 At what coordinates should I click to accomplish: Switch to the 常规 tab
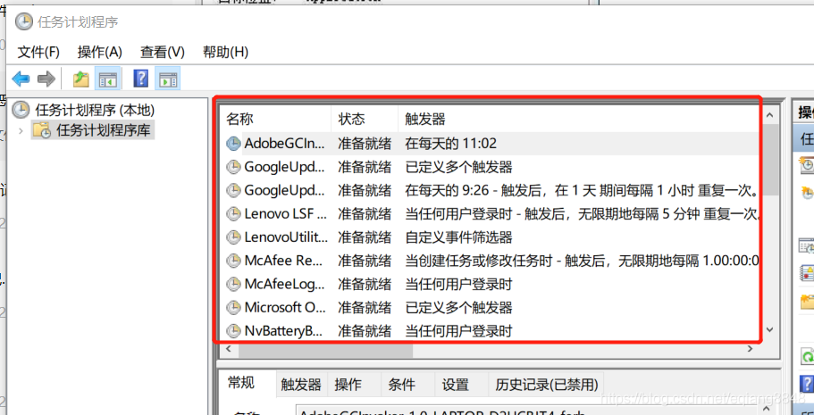(241, 384)
